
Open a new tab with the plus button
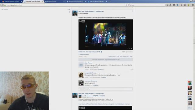tap(110, 2)
